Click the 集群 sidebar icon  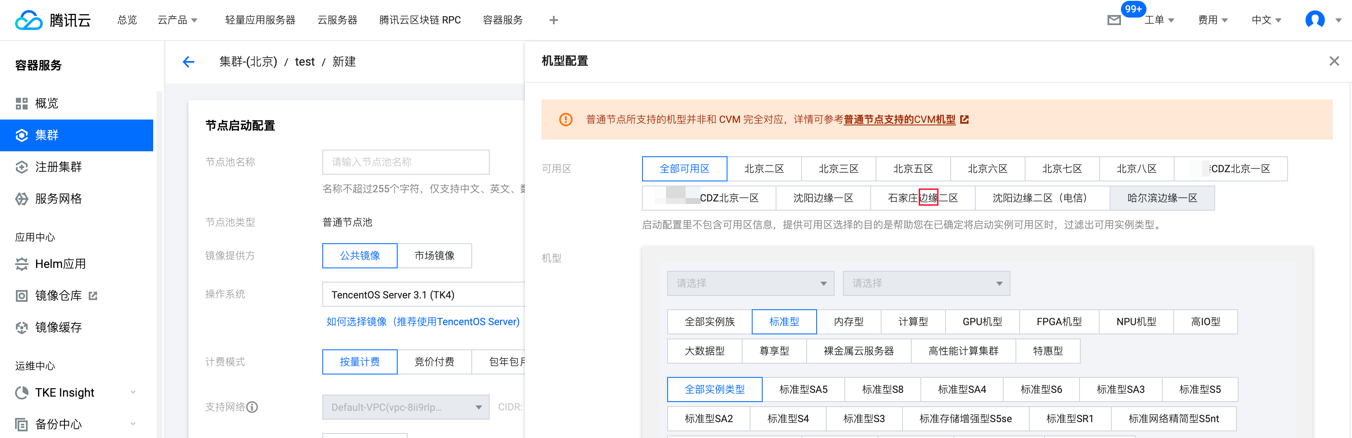tap(21, 135)
